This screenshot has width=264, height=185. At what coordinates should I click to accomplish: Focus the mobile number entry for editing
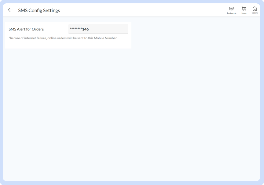point(98,29)
